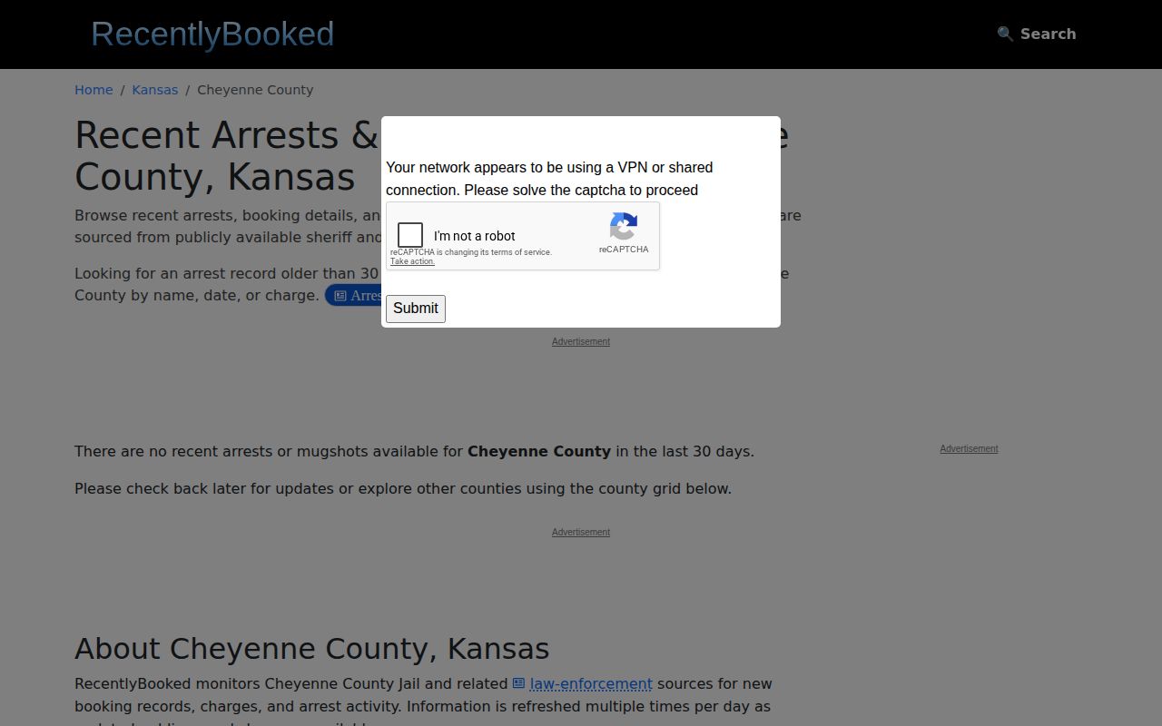
Task: Click the Submit button in the captcha dialog
Action: point(416,309)
